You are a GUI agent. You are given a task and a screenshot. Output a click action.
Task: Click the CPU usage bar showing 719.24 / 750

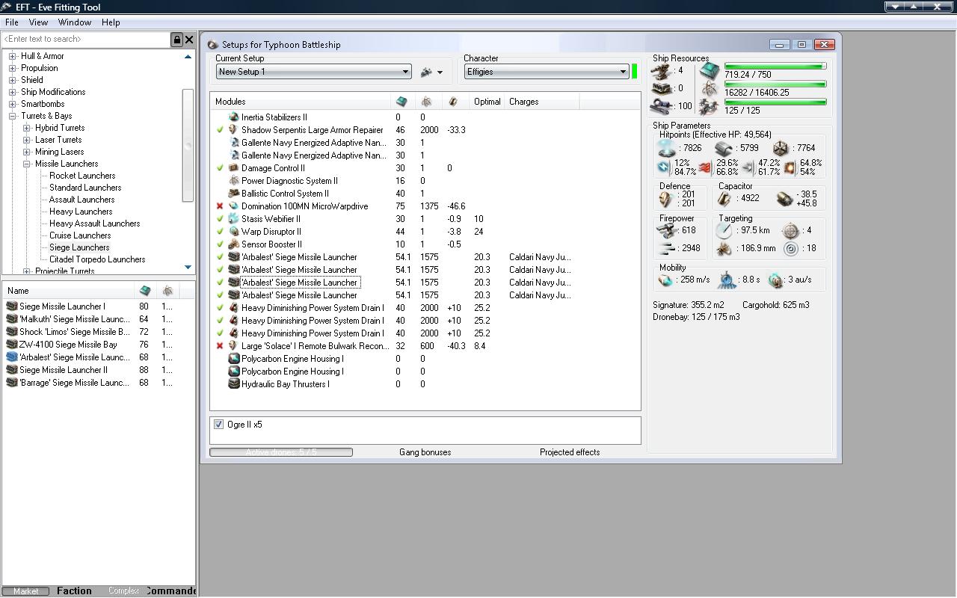(775, 67)
